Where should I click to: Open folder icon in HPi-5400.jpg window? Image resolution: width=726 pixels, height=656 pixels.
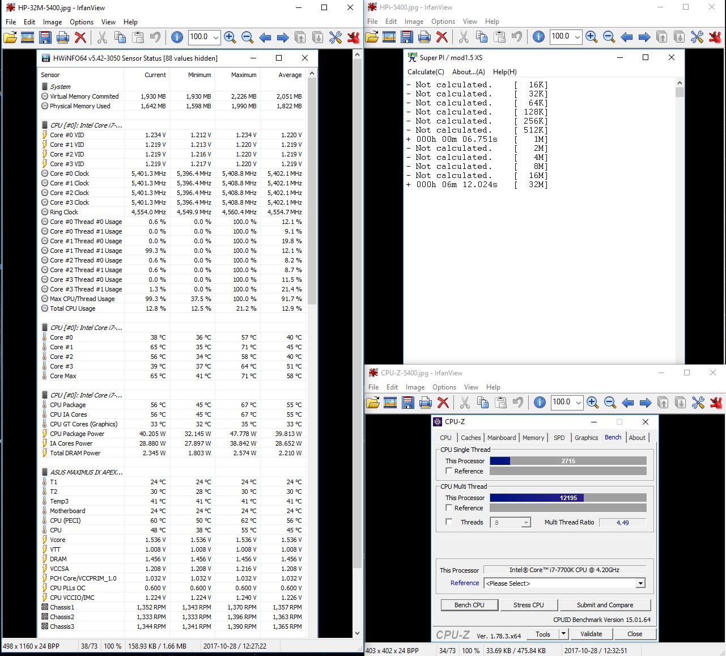372,37
